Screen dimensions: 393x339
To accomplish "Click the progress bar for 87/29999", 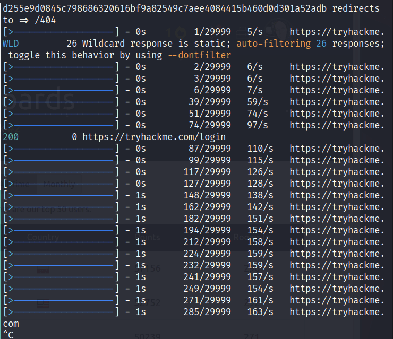I will coord(62,149).
